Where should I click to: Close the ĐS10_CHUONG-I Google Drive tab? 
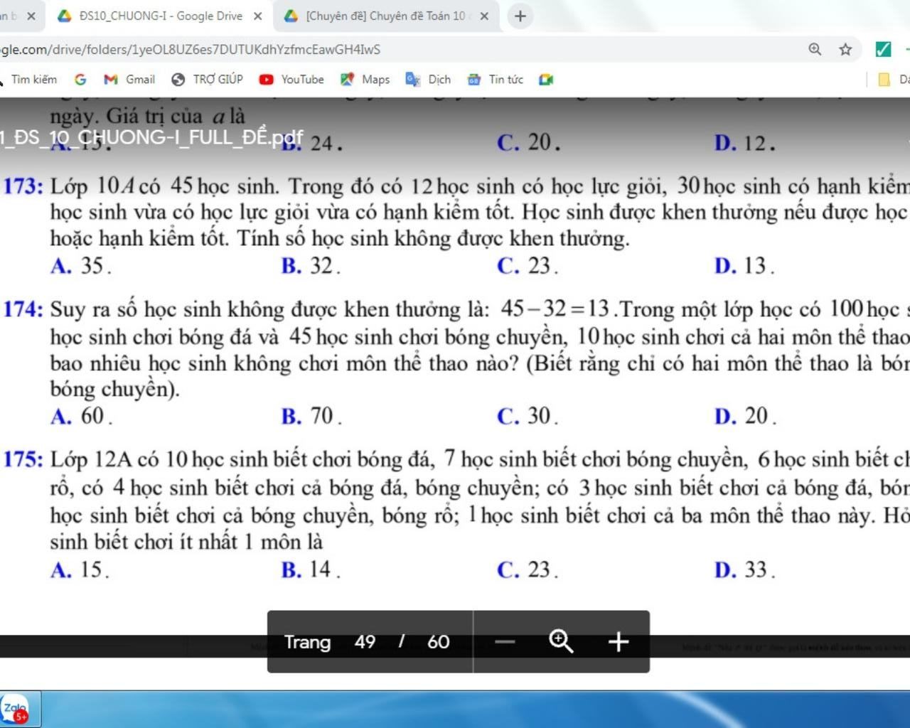tap(258, 16)
